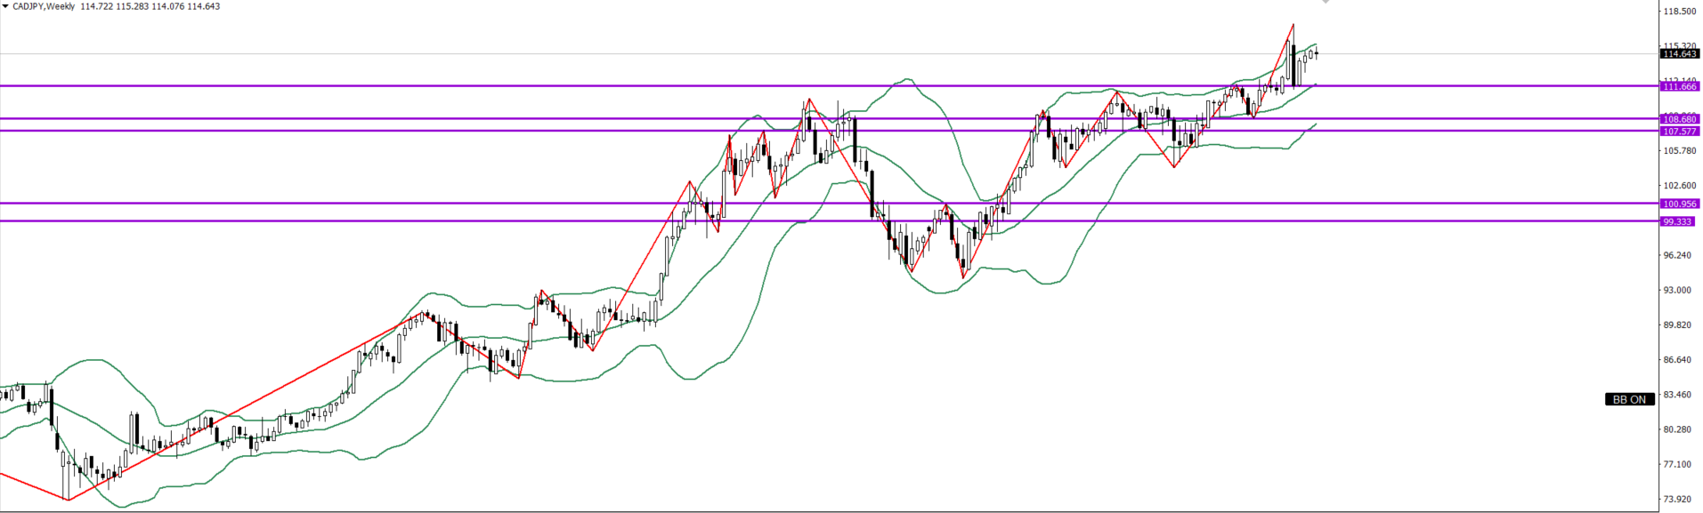Click the 102.600 price scale label
1703x513 pixels.
[1680, 186]
